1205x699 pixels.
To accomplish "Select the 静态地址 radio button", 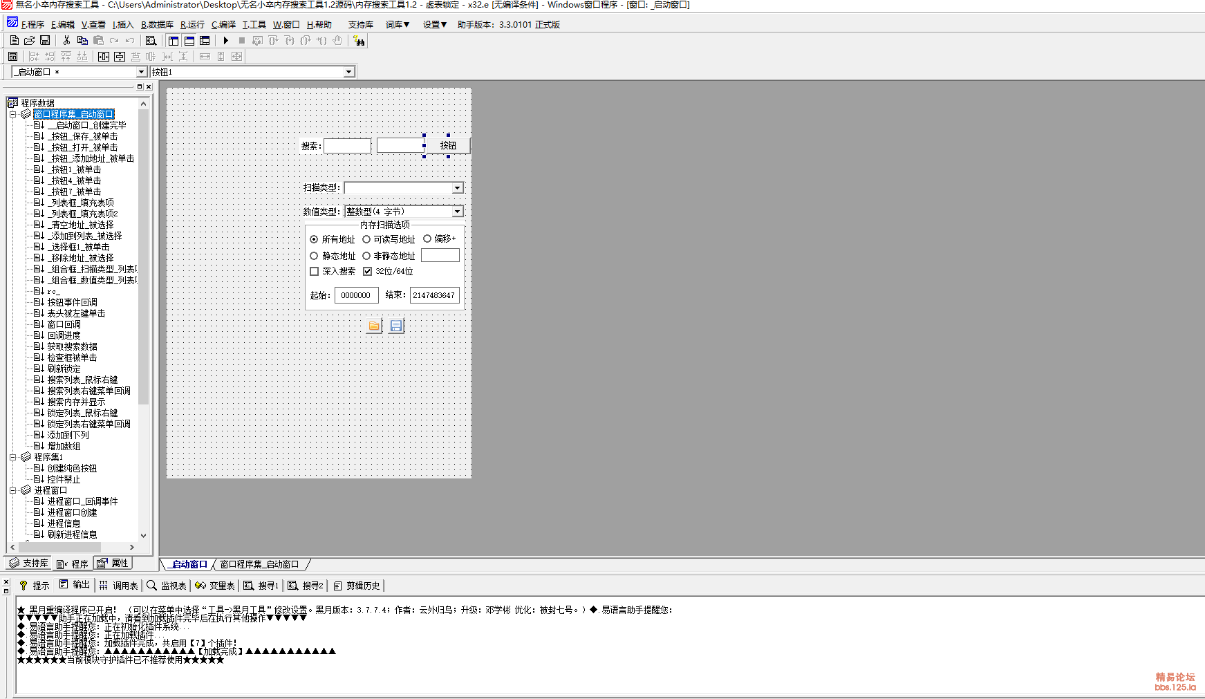I will [315, 256].
